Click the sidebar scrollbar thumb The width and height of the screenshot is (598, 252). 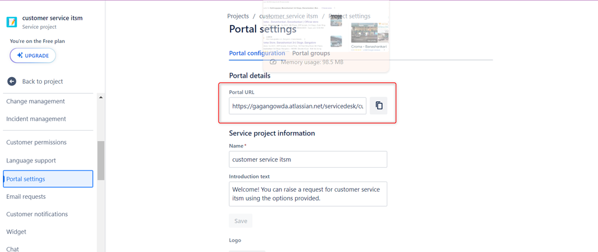click(x=101, y=160)
